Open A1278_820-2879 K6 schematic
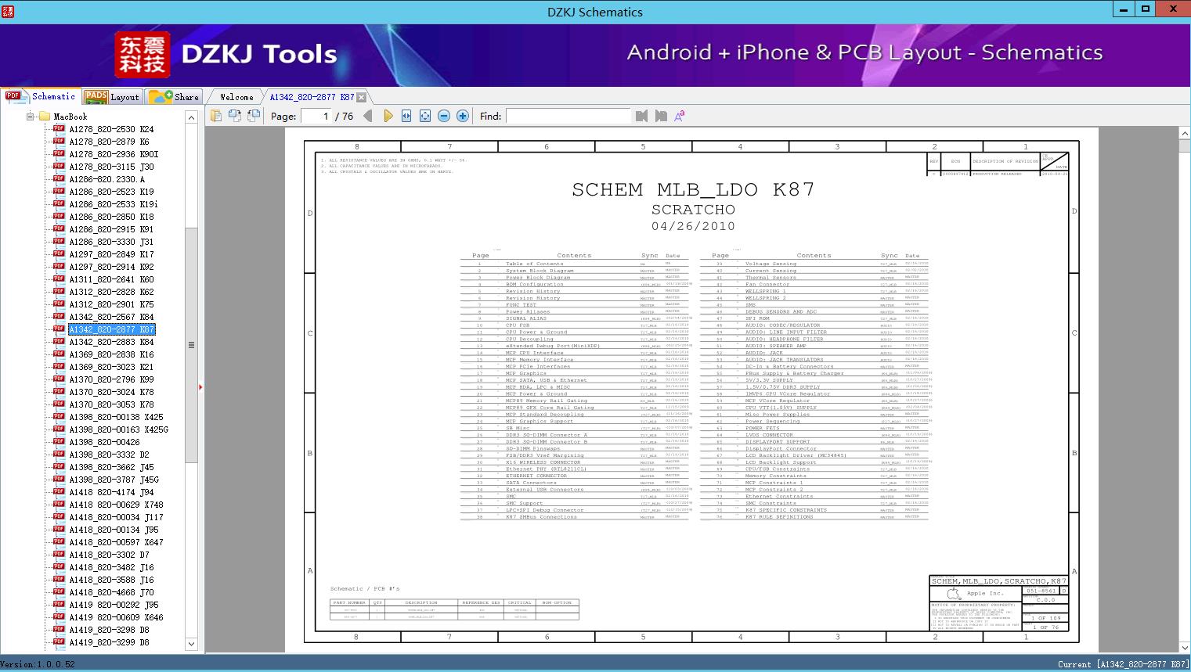This screenshot has width=1191, height=672. click(109, 142)
